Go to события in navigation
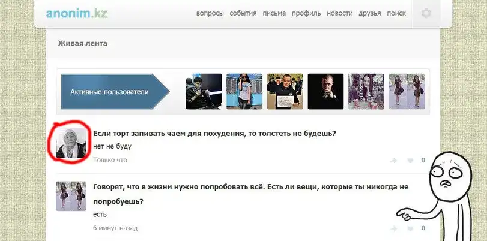The image size is (487, 241). coord(243,13)
